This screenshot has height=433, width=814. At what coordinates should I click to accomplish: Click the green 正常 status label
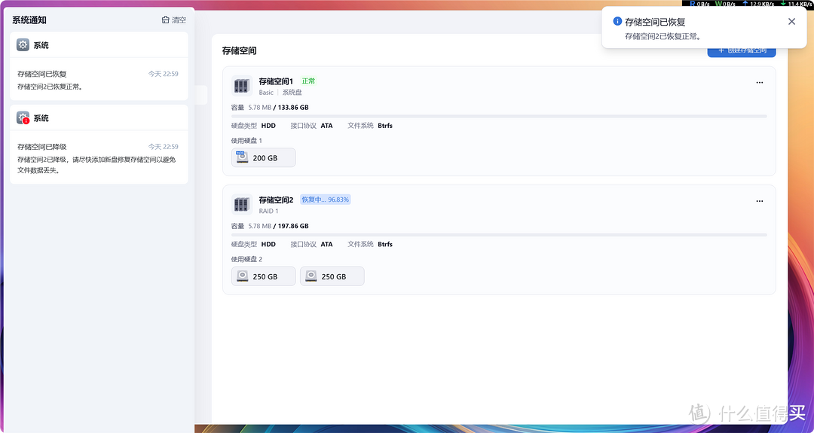click(308, 81)
